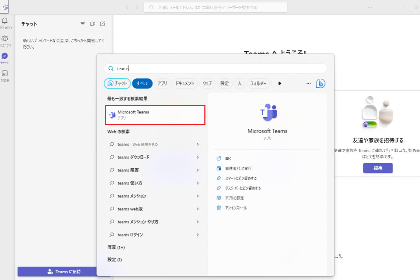This screenshot has height=280, width=420.
Task: Select the Chat icon in Teams sidebar
Action: click(5, 56)
